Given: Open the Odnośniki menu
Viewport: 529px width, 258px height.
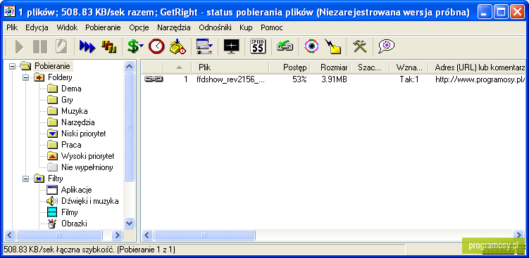Looking at the screenshot, I should [215, 27].
